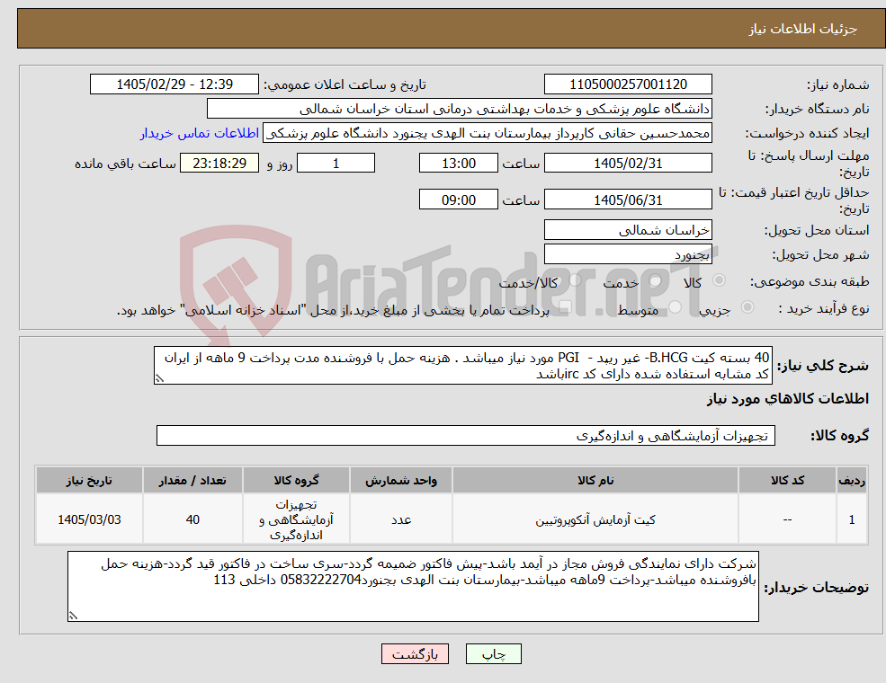Click the row number cell 1
Image resolution: width=886 pixels, height=683 pixels.
852,519
